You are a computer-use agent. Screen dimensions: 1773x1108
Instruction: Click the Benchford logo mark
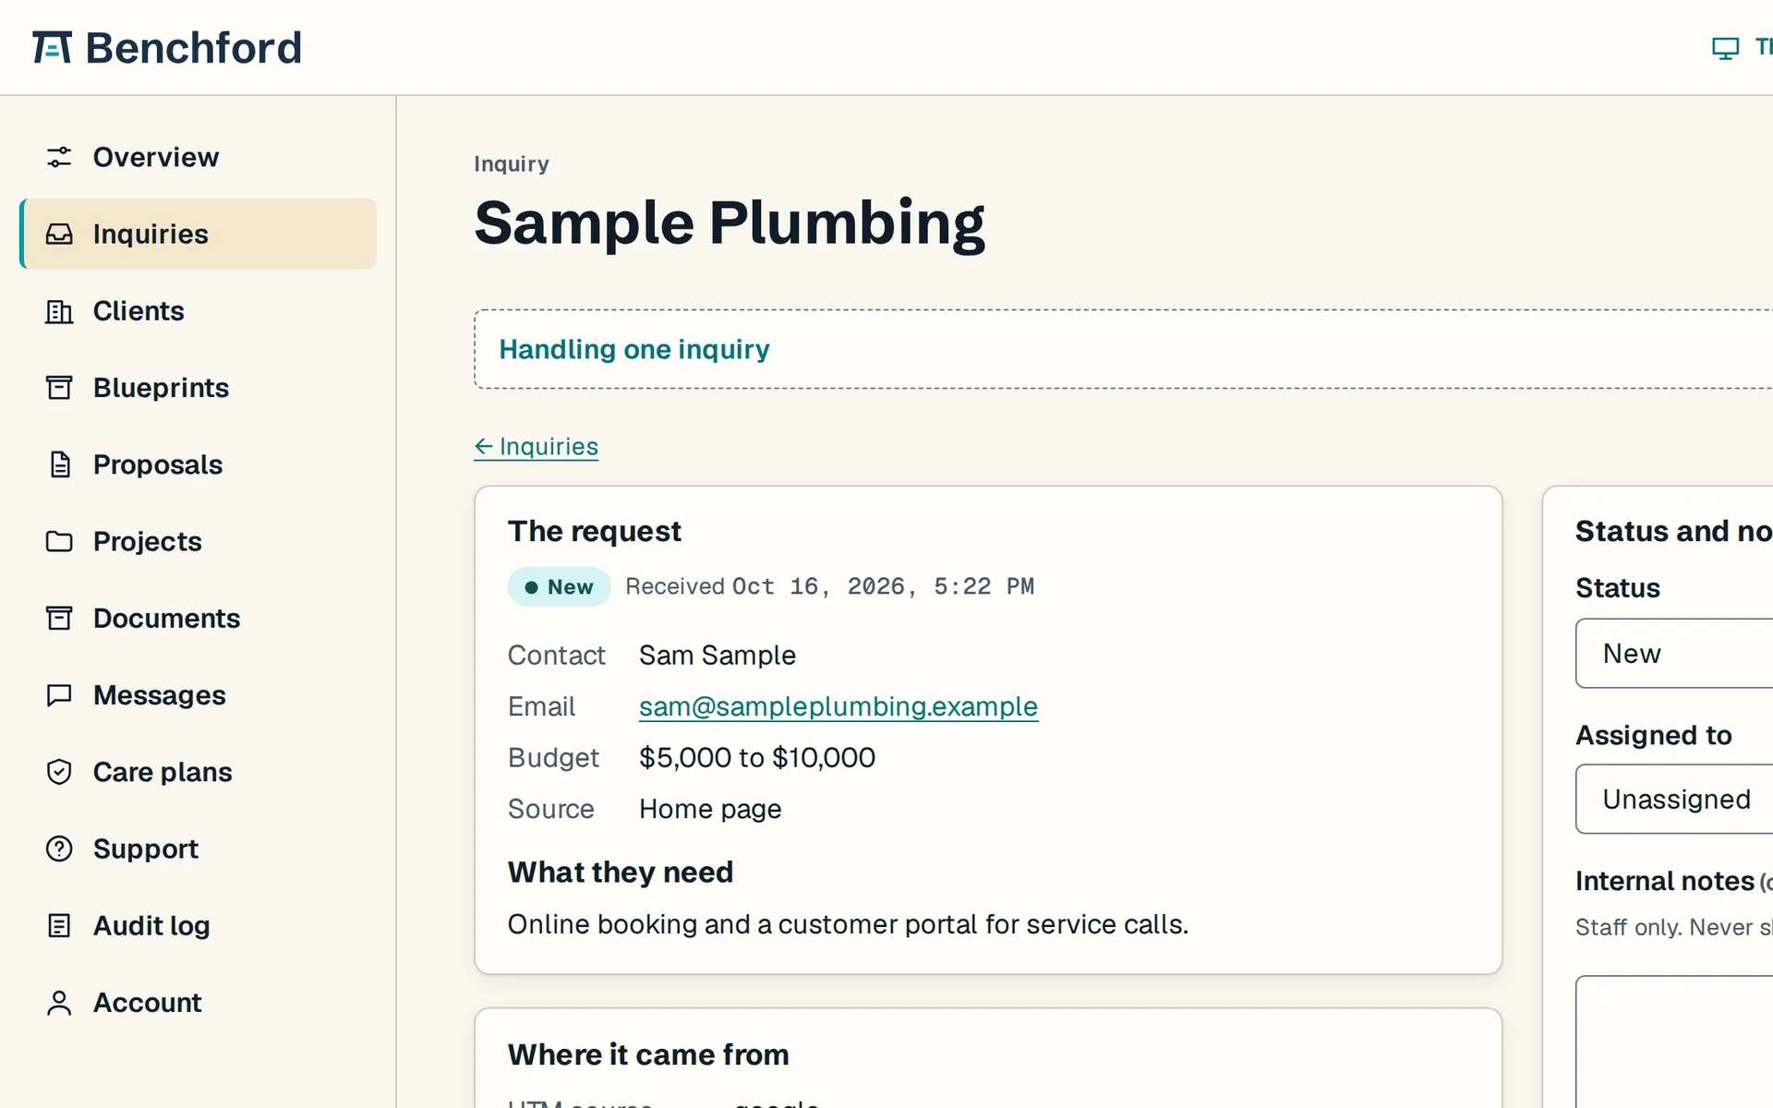click(x=52, y=47)
